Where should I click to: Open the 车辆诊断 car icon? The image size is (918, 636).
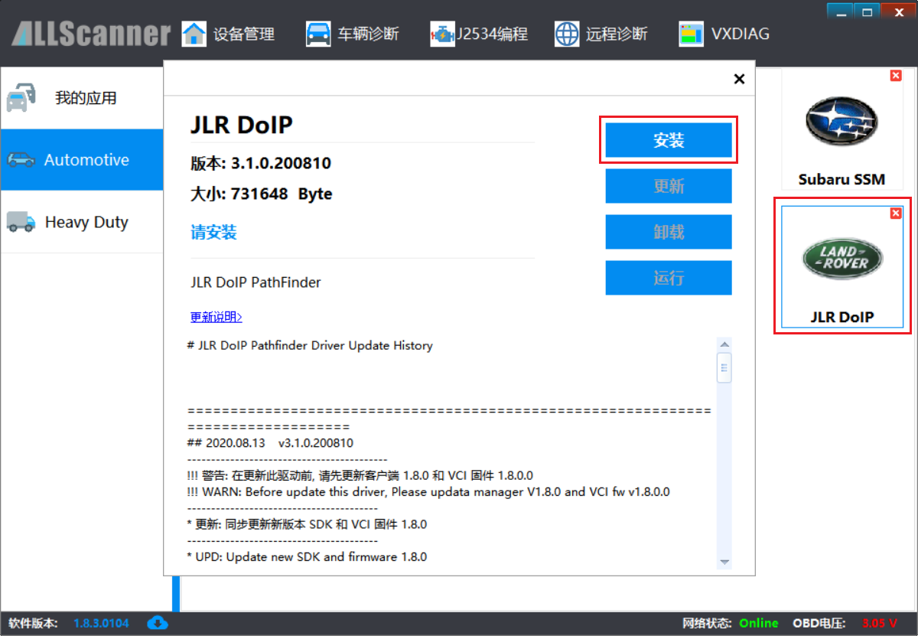tap(318, 34)
